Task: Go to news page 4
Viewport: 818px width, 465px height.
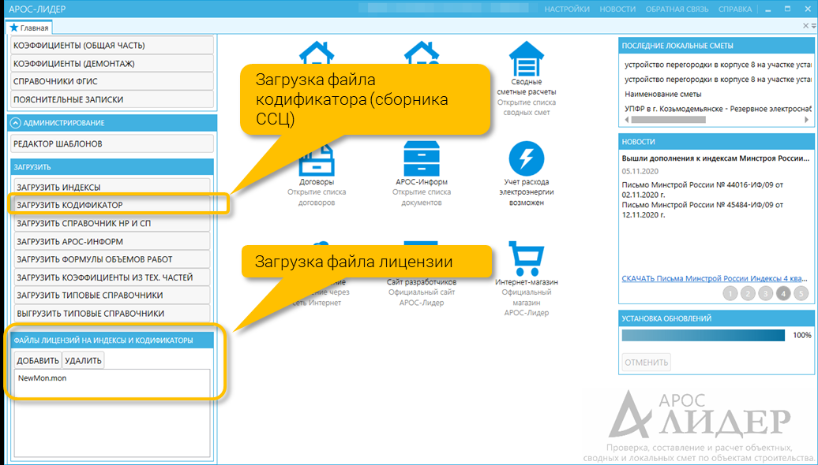Action: coord(783,294)
